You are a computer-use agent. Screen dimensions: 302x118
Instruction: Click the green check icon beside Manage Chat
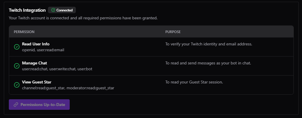[x=17, y=66]
